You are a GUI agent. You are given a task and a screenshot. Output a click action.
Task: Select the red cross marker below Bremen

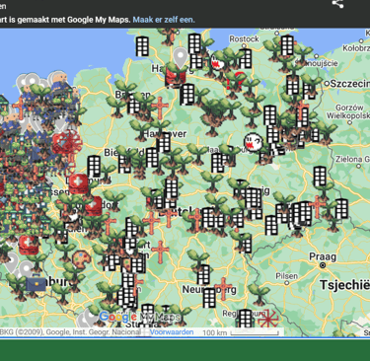(x=160, y=108)
